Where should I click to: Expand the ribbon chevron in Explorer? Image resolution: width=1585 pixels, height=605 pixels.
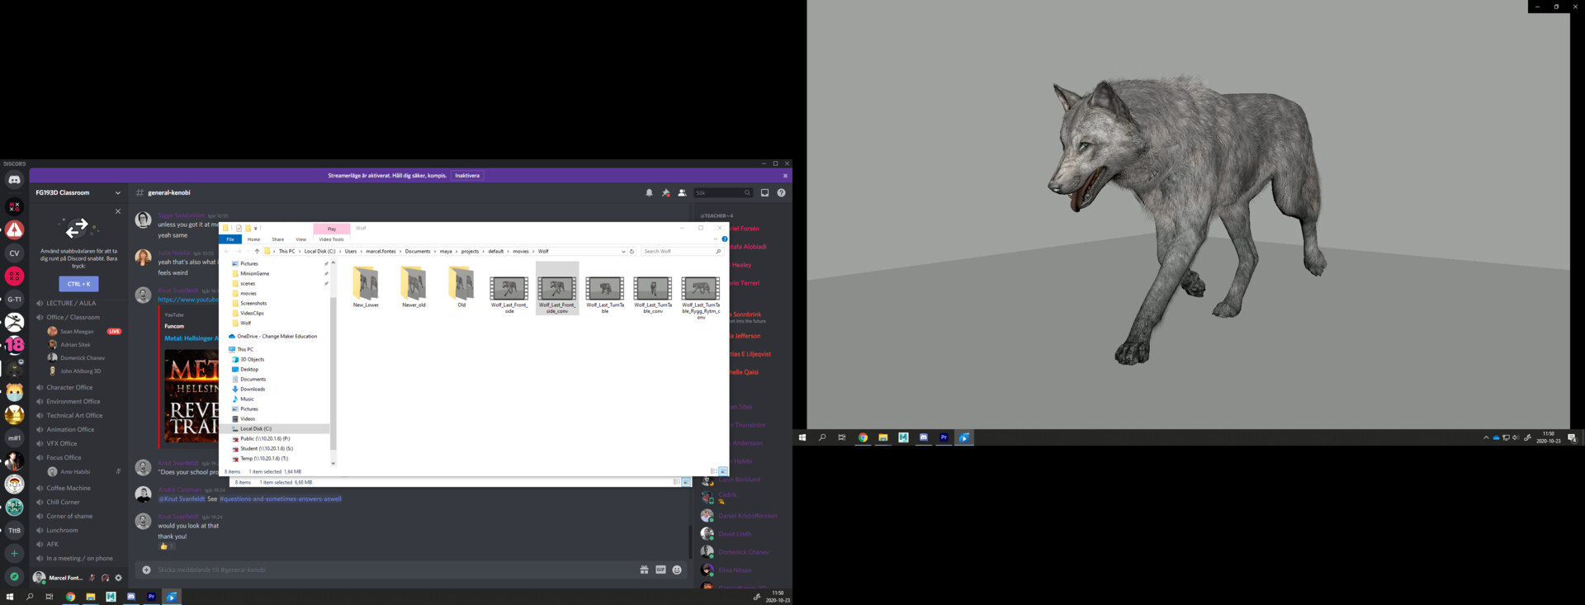click(x=716, y=239)
